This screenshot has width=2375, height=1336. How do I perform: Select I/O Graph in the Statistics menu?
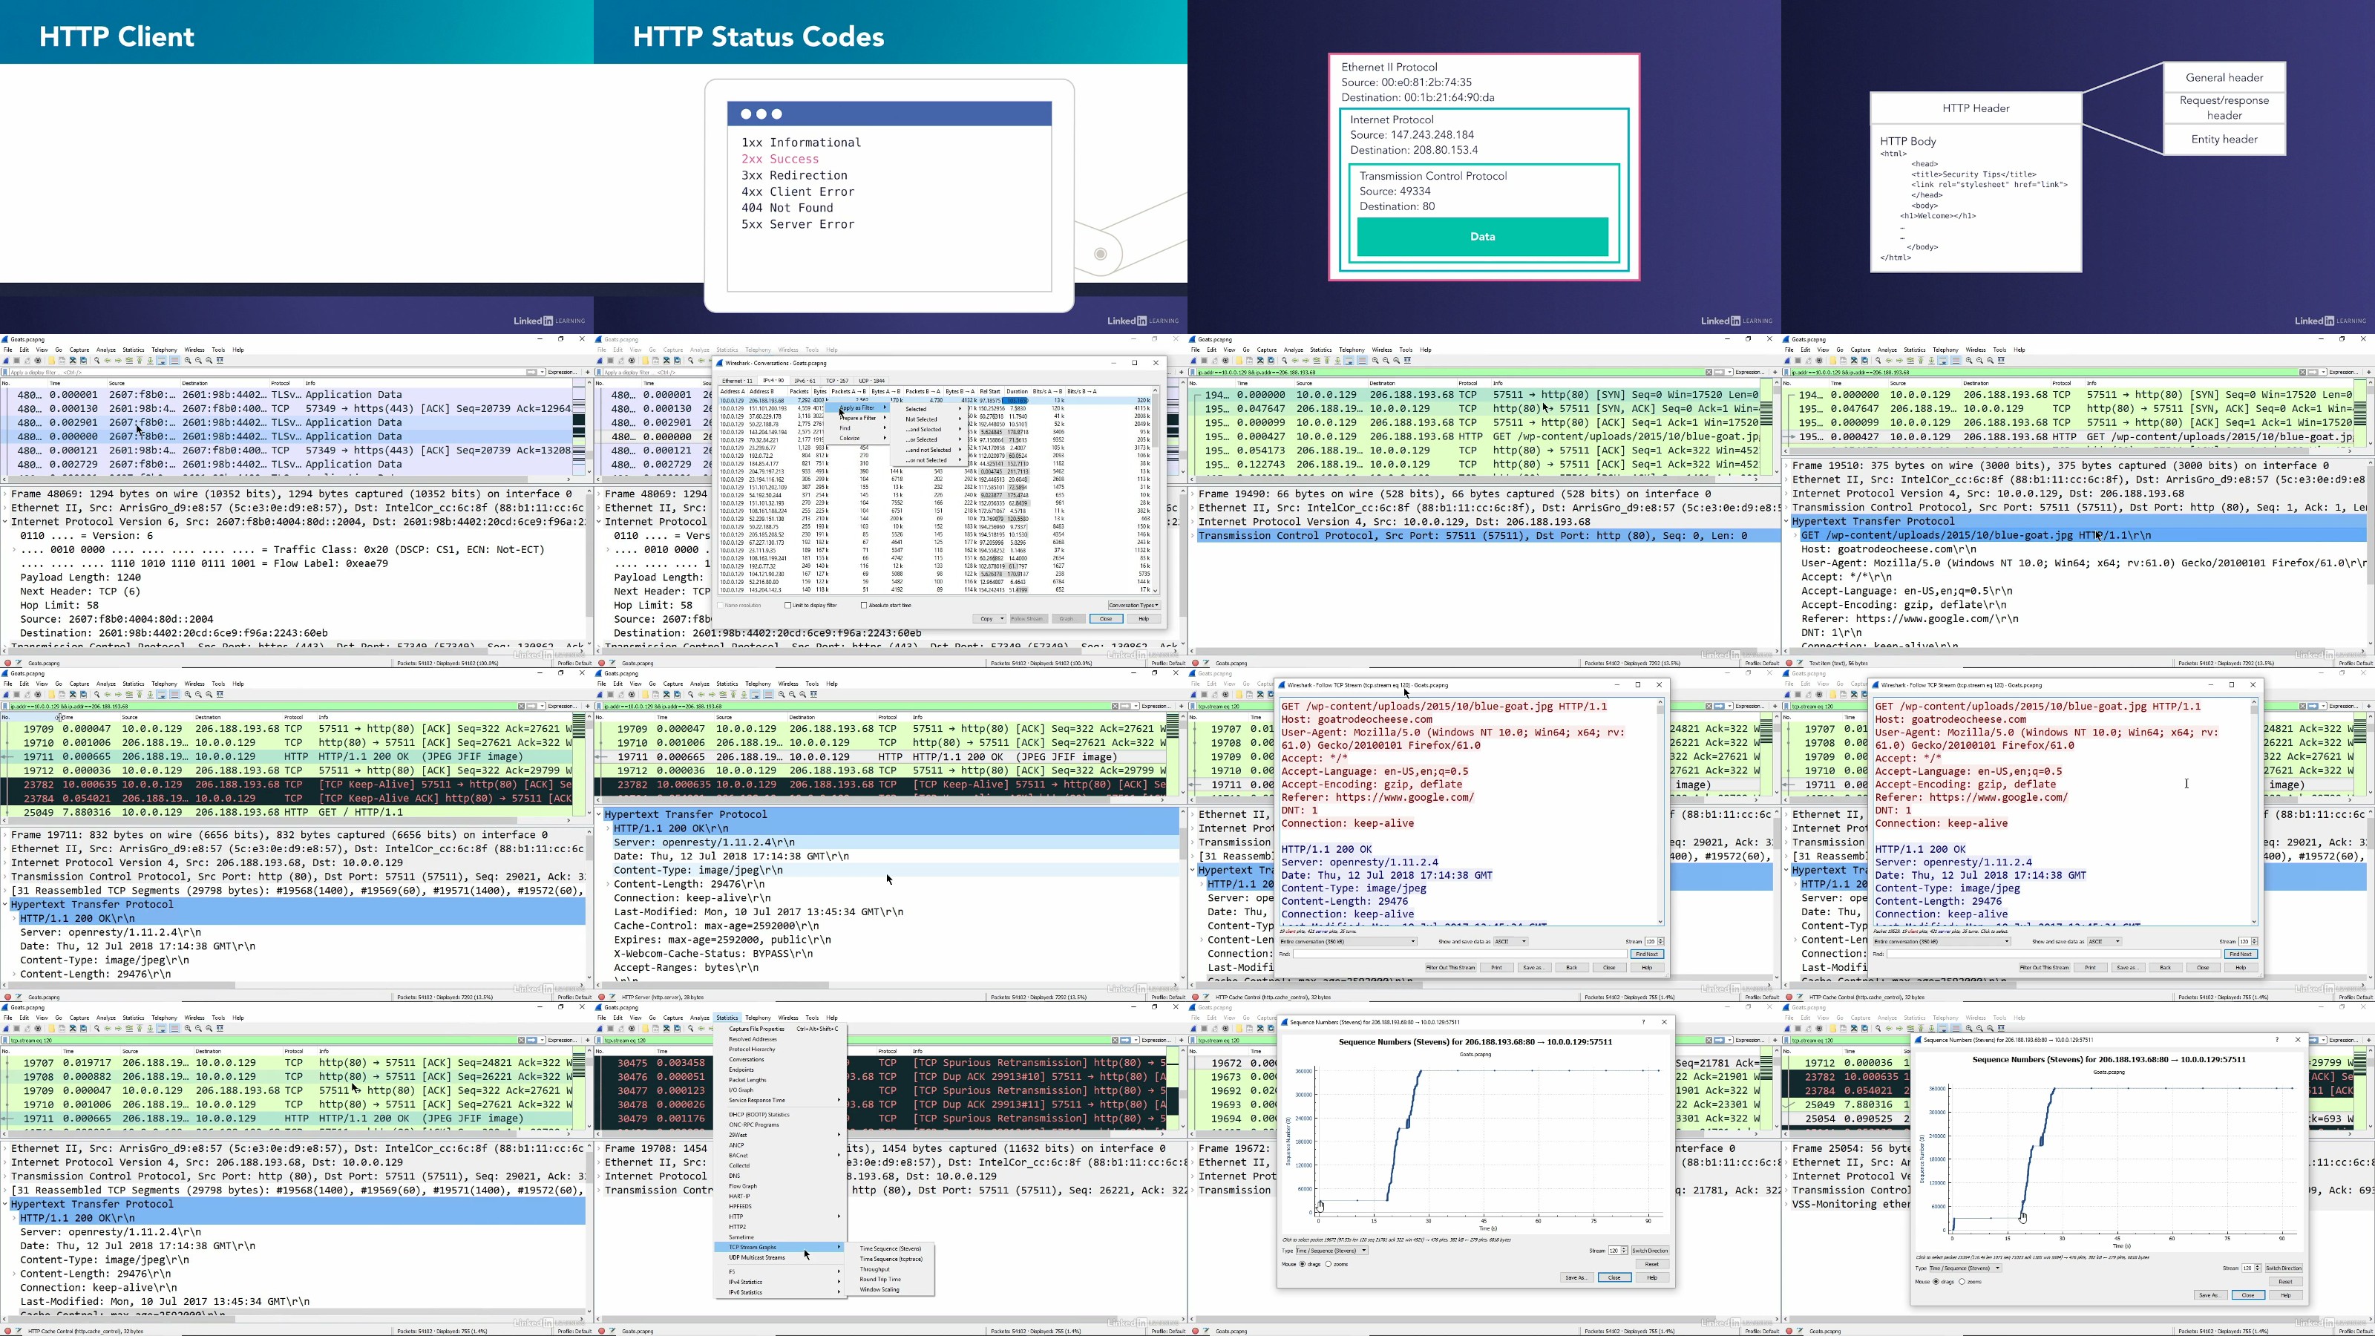pyautogui.click(x=741, y=1090)
